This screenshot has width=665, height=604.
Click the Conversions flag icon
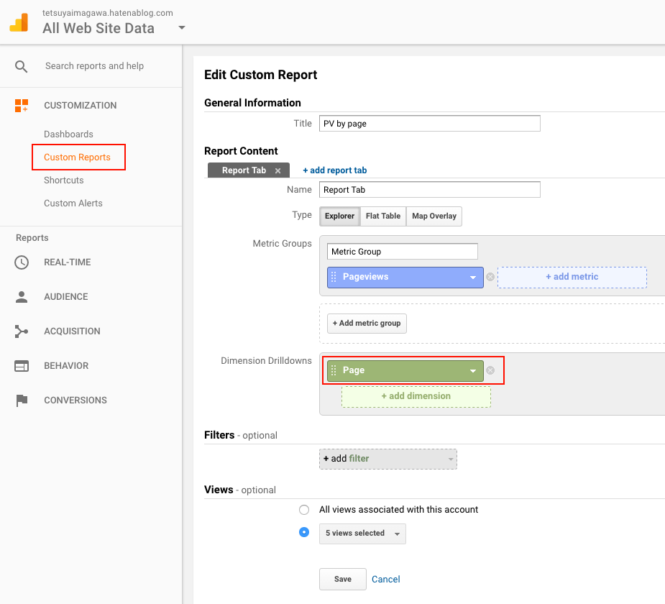coord(22,401)
